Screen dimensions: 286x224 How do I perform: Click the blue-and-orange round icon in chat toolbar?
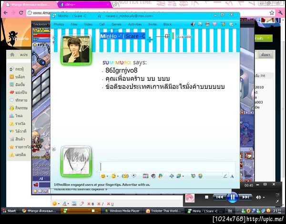point(161,176)
